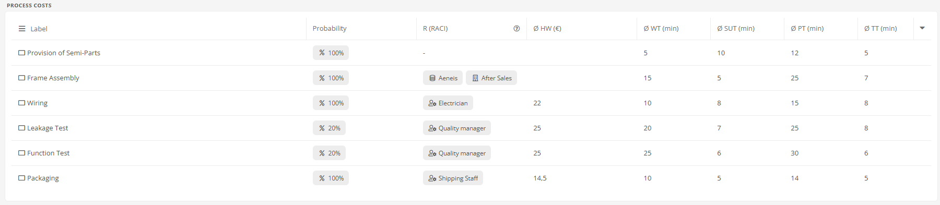Click the Shipping Staff role tag

(x=453, y=178)
